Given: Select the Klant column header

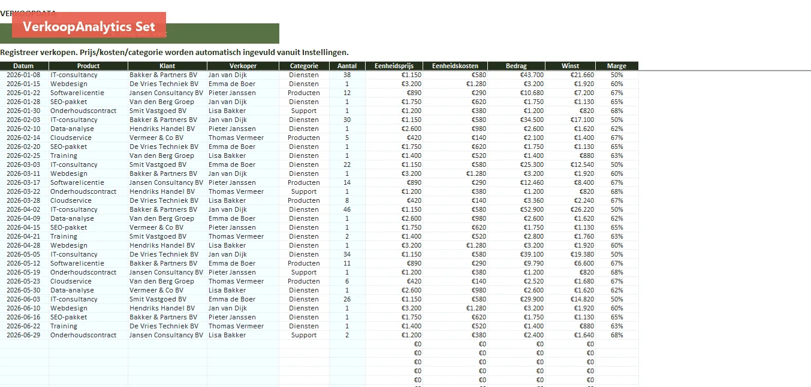Looking at the screenshot, I should click(x=167, y=66).
